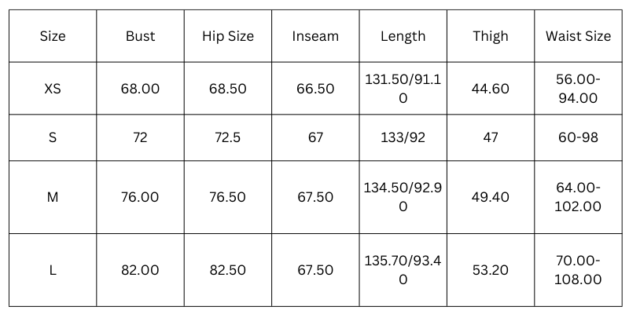629x314 pixels.
Task: Click the L size row label
Action: click(x=53, y=270)
